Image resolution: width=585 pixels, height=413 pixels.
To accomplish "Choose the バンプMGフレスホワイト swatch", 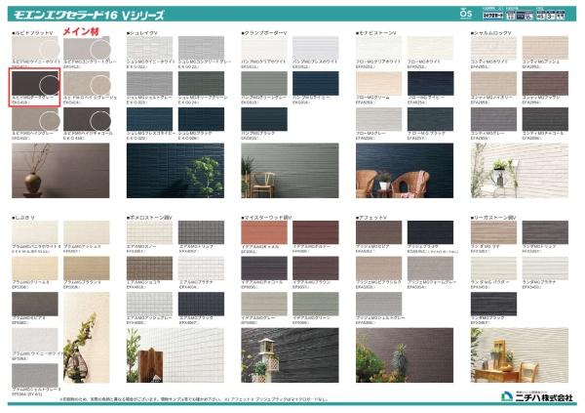I will (316, 48).
